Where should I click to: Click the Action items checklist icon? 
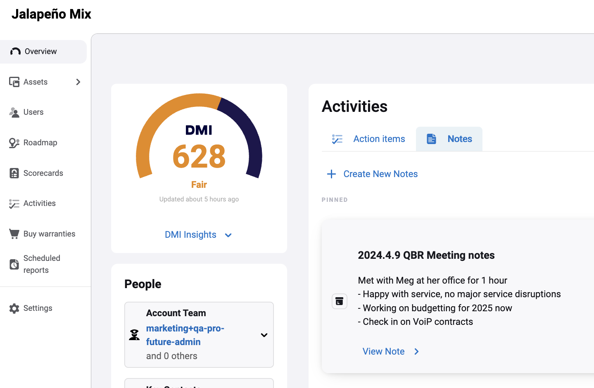(337, 139)
